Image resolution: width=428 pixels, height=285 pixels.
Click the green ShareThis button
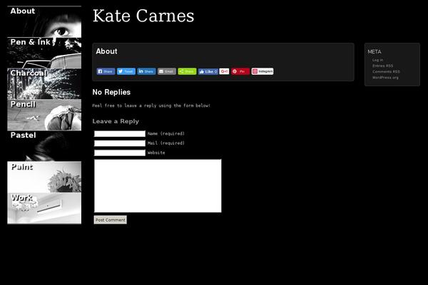click(187, 71)
